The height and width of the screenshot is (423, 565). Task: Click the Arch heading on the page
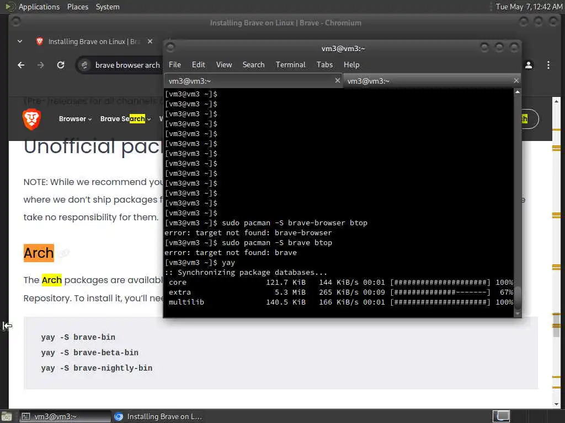click(x=39, y=253)
